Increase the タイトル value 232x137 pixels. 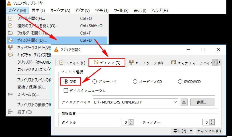coord(131,121)
